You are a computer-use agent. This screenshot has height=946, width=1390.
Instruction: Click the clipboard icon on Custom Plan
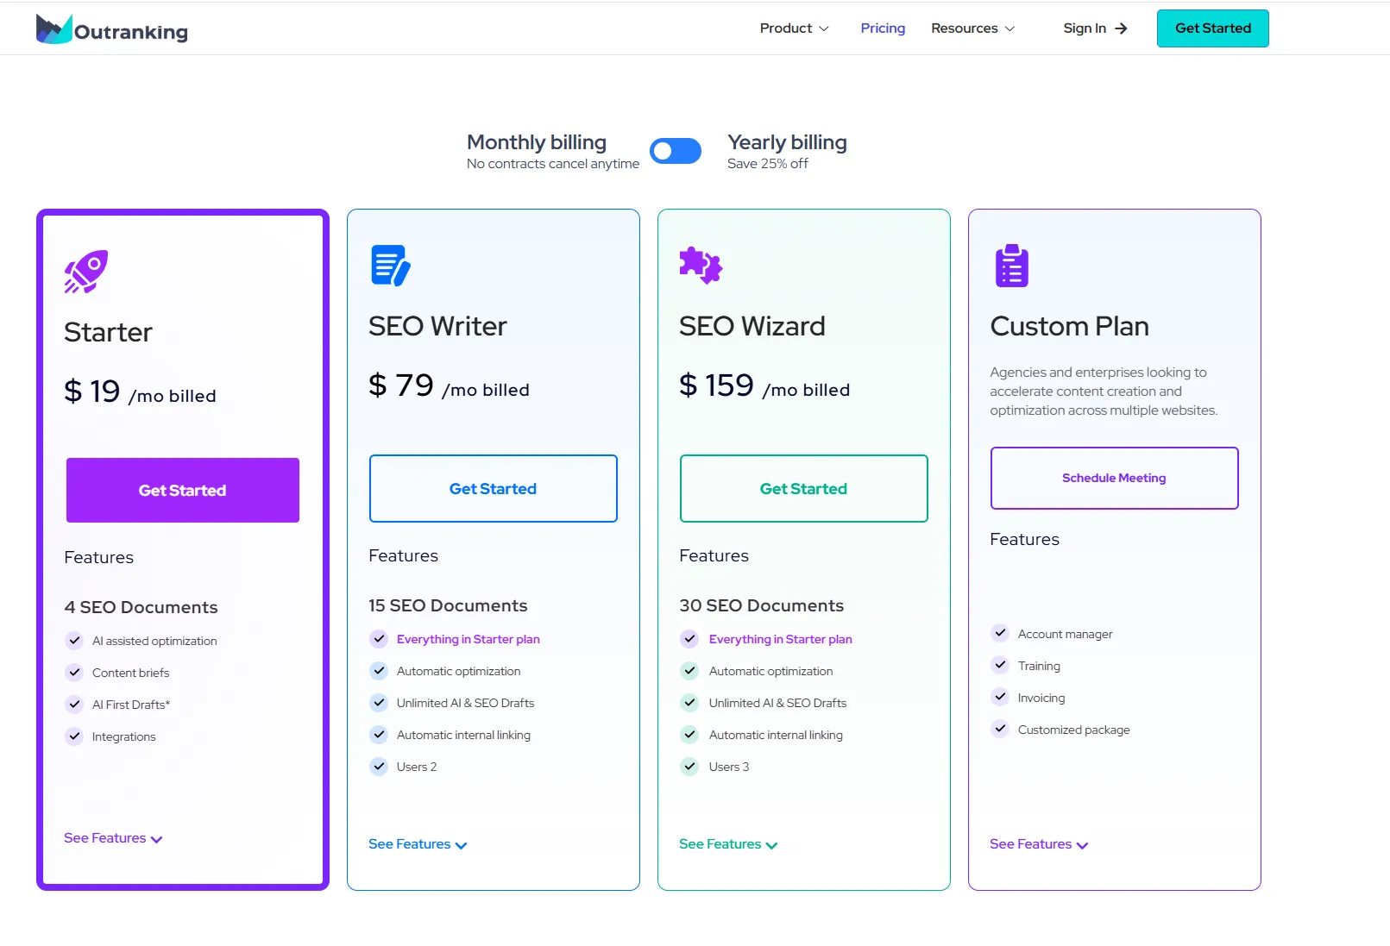click(x=1009, y=265)
